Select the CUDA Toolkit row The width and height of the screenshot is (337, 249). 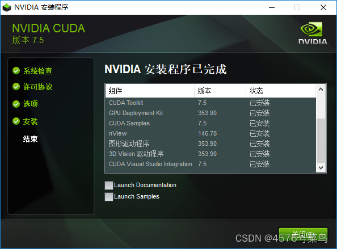(x=210, y=103)
